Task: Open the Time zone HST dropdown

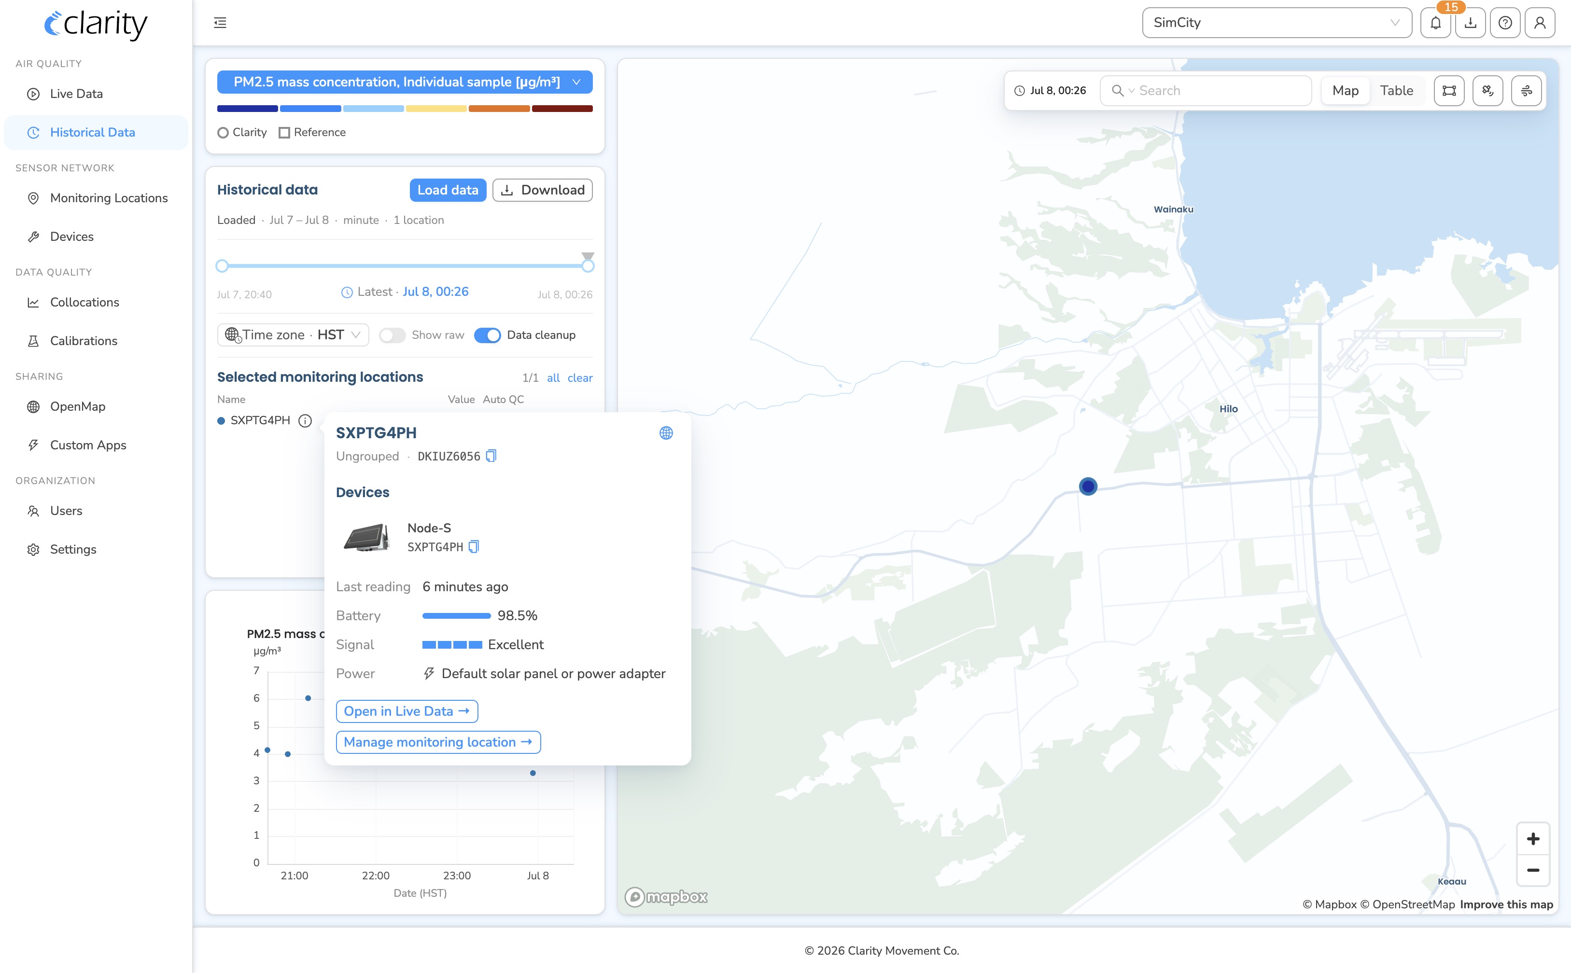Action: click(293, 335)
